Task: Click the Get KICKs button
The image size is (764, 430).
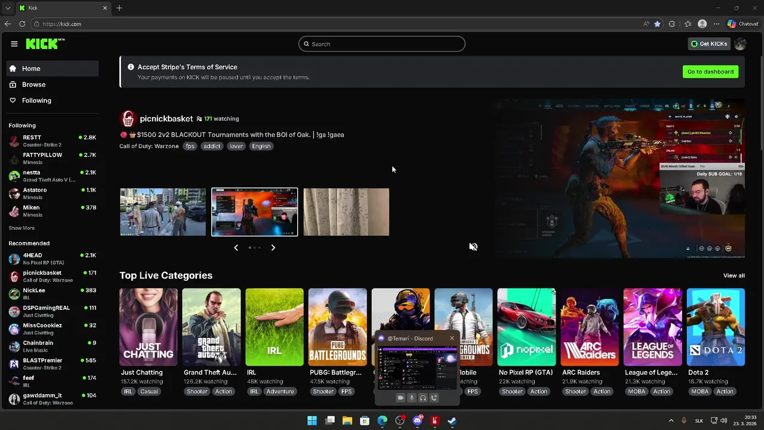Action: click(x=709, y=44)
